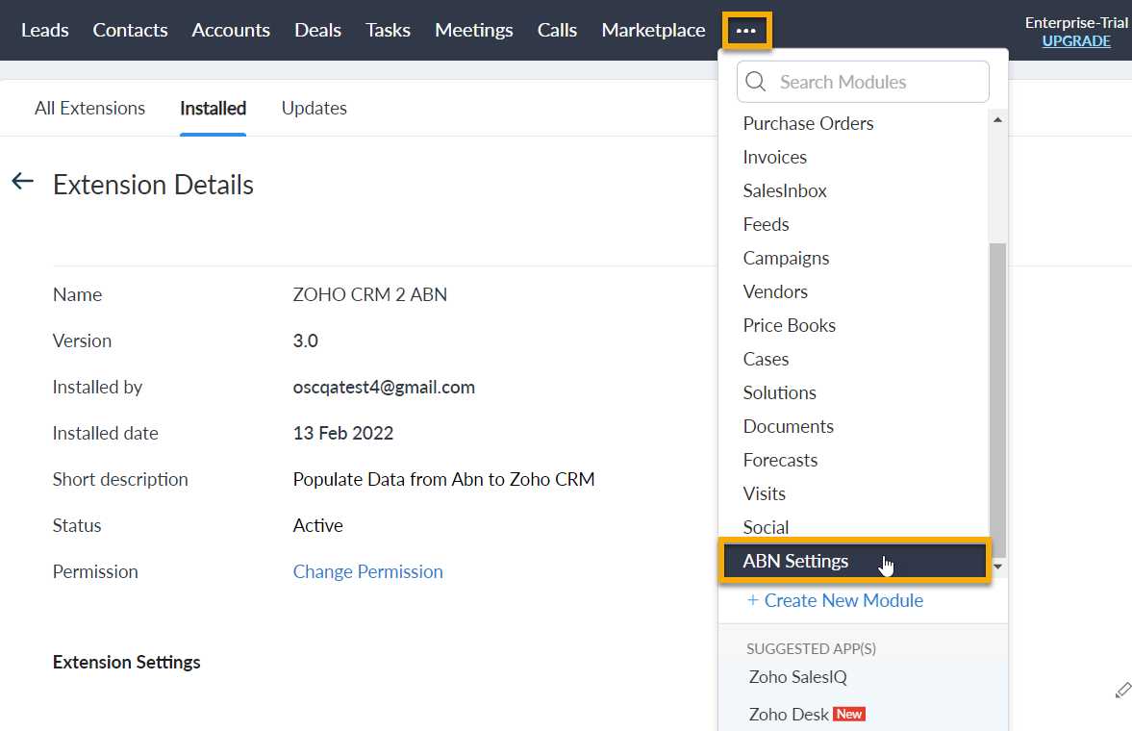Switch to the Updates tab
Screen dimensions: 1132x731
click(x=314, y=109)
